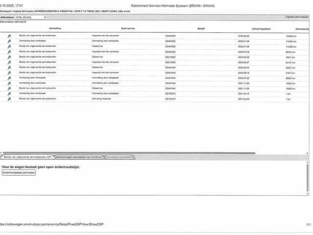Open the Vermelding werkplaats tab
The width and height of the screenshot is (313, 235).
(118, 157)
